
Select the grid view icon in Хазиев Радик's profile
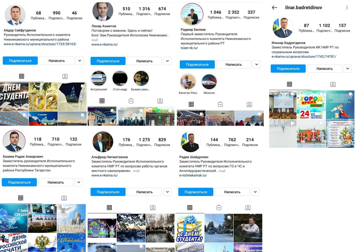[21, 198]
